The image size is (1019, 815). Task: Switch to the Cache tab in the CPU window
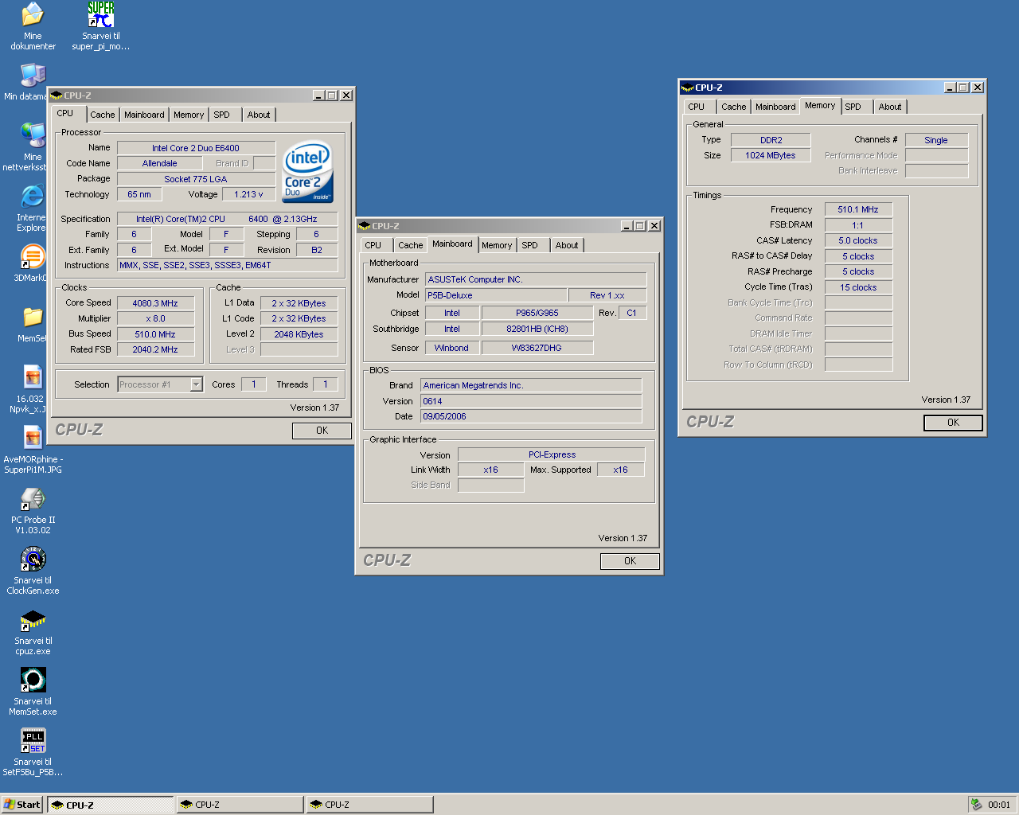tap(102, 115)
